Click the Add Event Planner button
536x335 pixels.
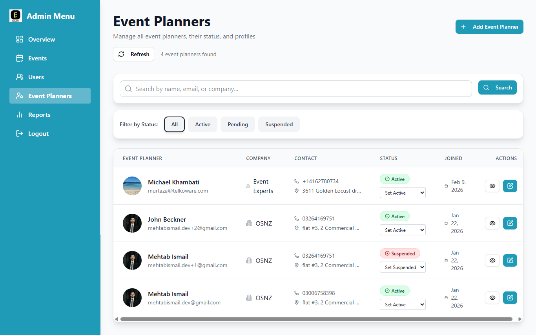(489, 27)
